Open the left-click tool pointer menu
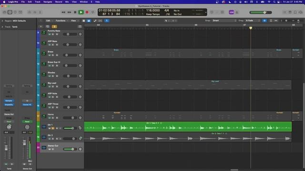305x171 pixels. [x=166, y=20]
